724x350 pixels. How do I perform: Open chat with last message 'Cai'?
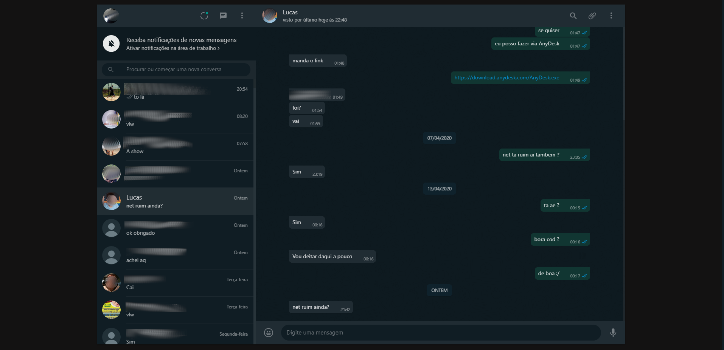(176, 283)
